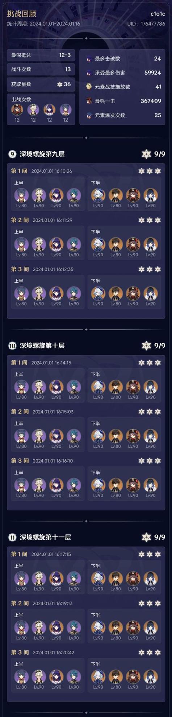The width and height of the screenshot is (172, 717).
Task: Click the circled 10 floor number badge
Action: [12, 345]
